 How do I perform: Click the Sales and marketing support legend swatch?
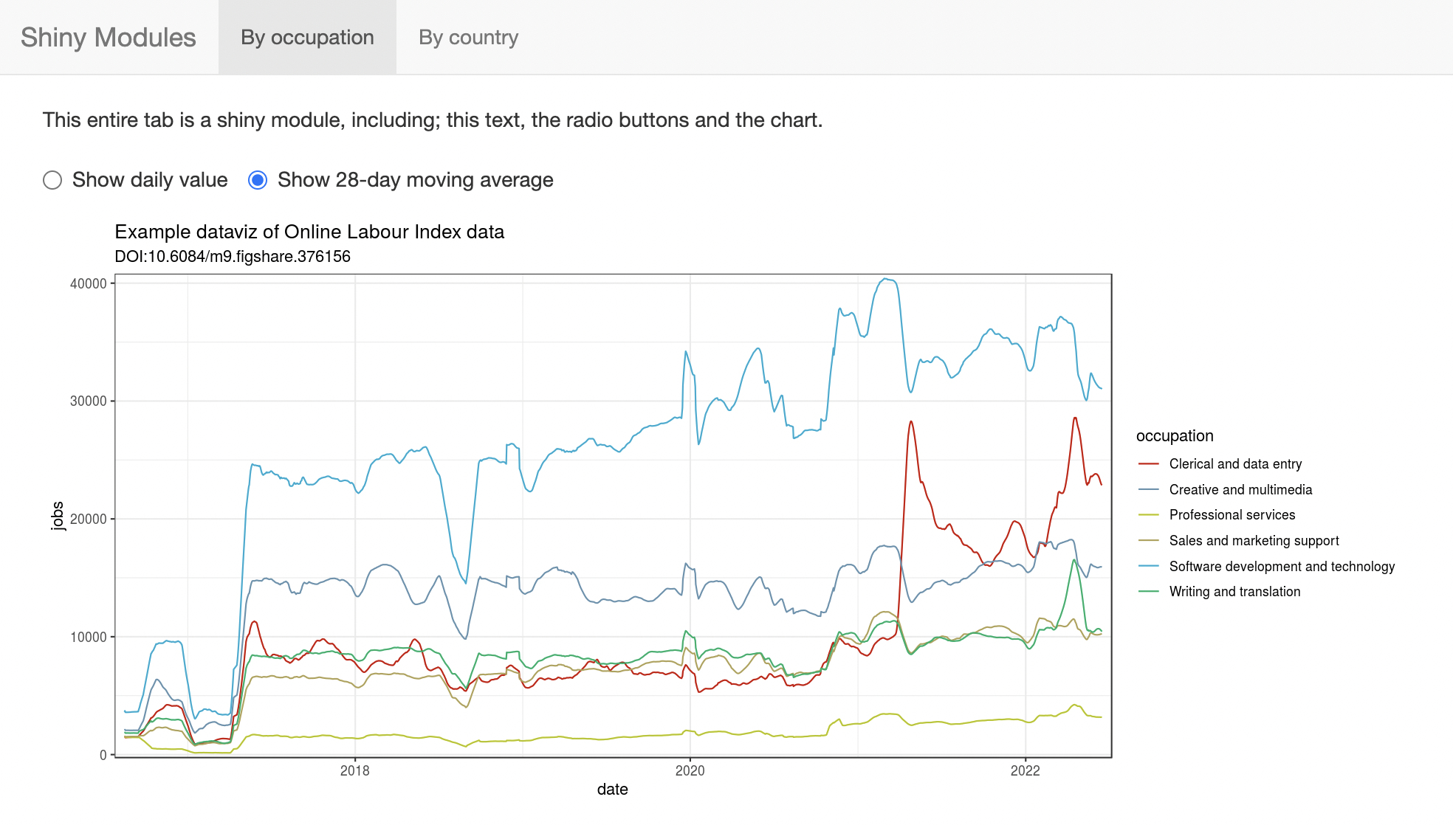point(1149,541)
